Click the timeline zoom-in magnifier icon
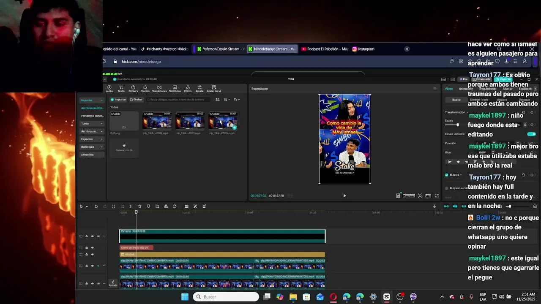541x304 pixels. 535,206
